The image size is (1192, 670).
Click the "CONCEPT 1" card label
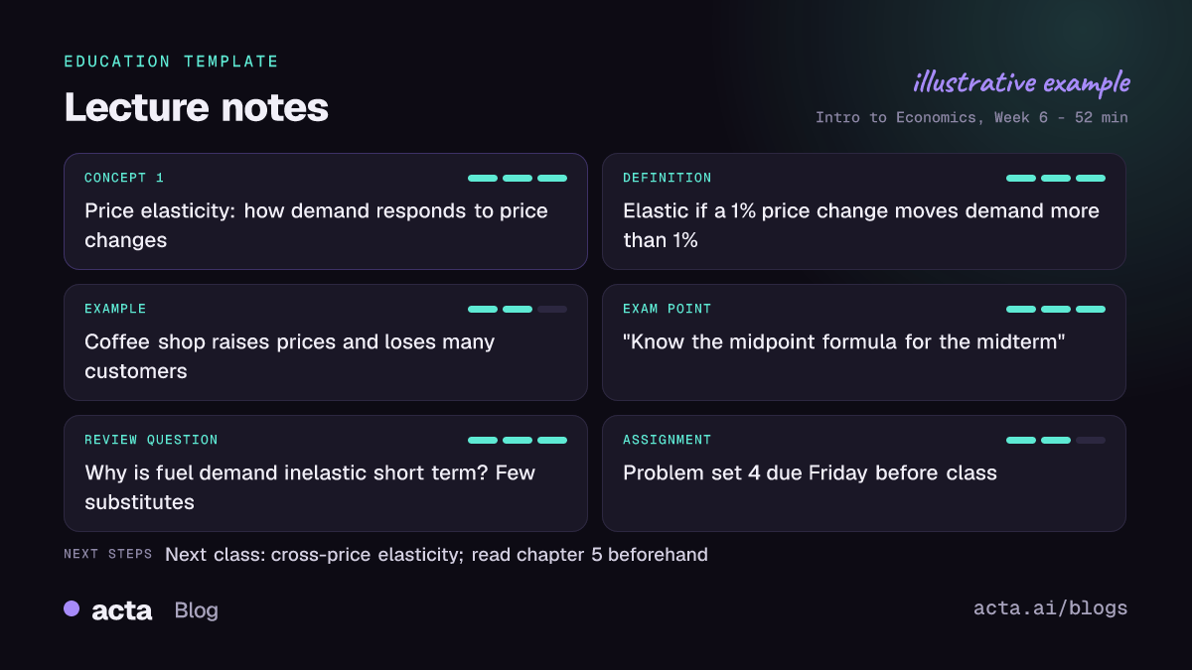(124, 178)
